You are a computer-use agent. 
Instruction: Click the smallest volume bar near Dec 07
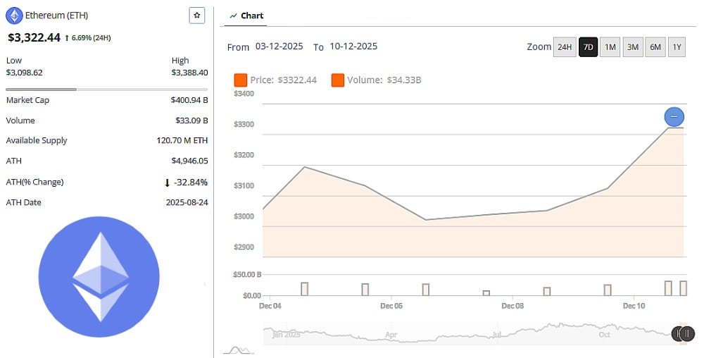(x=486, y=293)
